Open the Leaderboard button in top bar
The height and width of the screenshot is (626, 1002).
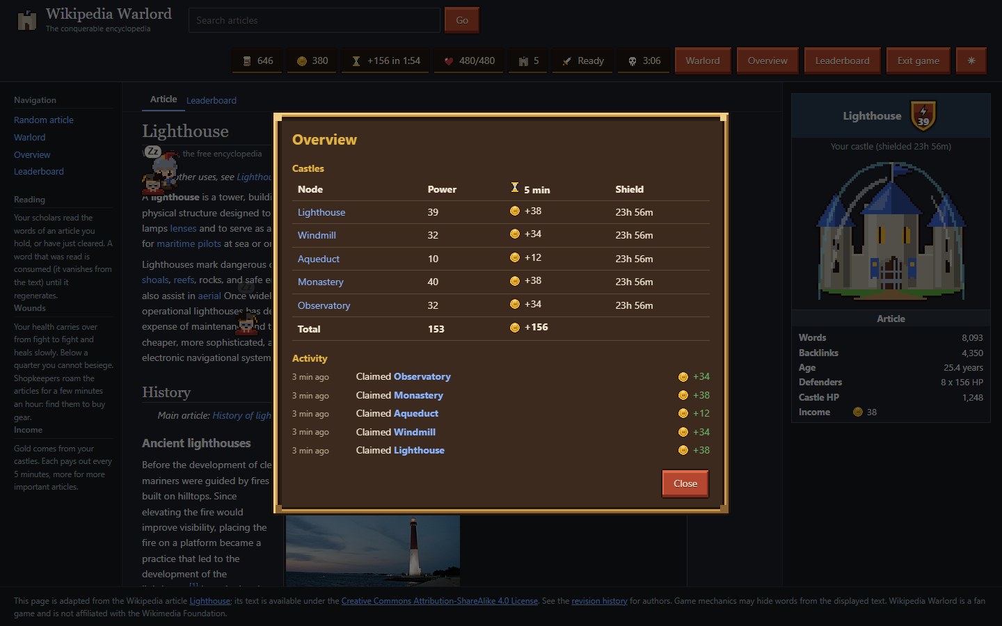click(842, 61)
